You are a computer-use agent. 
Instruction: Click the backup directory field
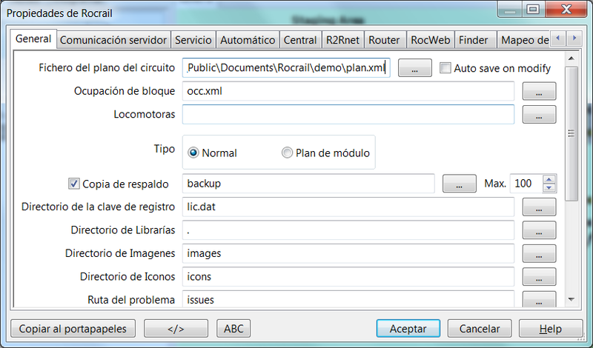tap(308, 184)
